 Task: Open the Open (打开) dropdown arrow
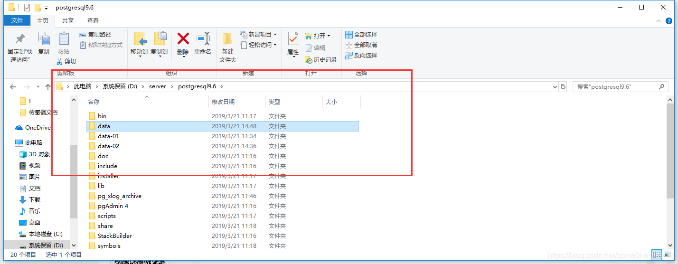(329, 36)
